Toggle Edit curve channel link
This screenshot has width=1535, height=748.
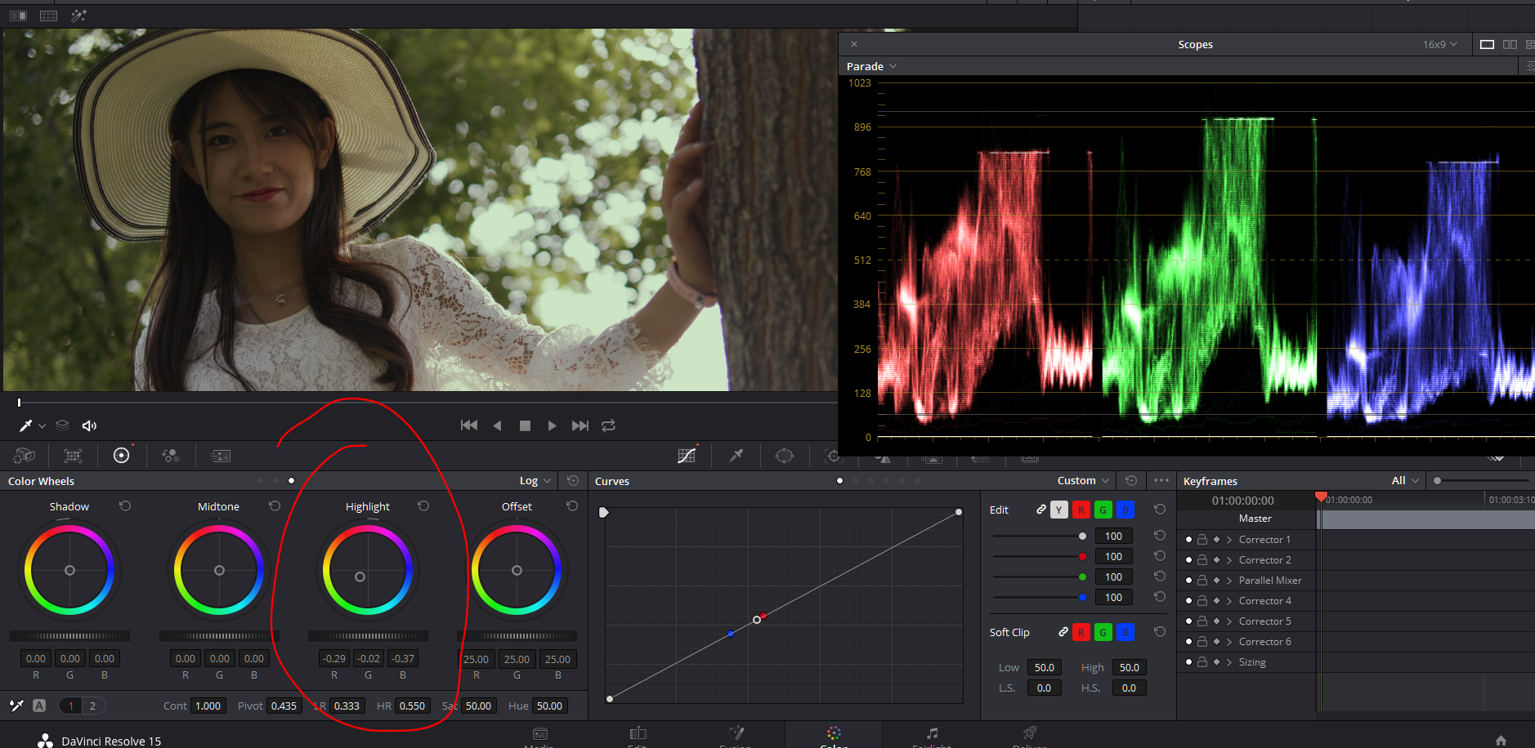click(x=1041, y=510)
